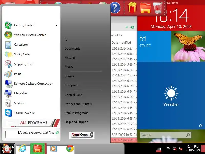Click the gadget search magnifier icon
This screenshot has width=205, height=154.
(x=188, y=135)
